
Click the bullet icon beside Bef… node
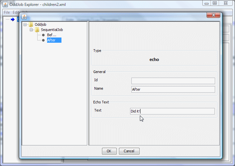pyautogui.click(x=43, y=35)
